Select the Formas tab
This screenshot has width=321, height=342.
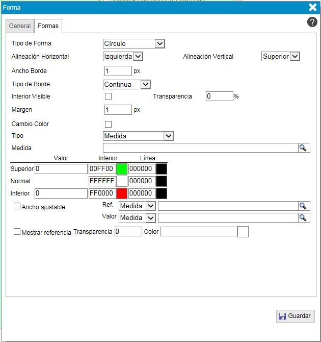click(x=48, y=26)
